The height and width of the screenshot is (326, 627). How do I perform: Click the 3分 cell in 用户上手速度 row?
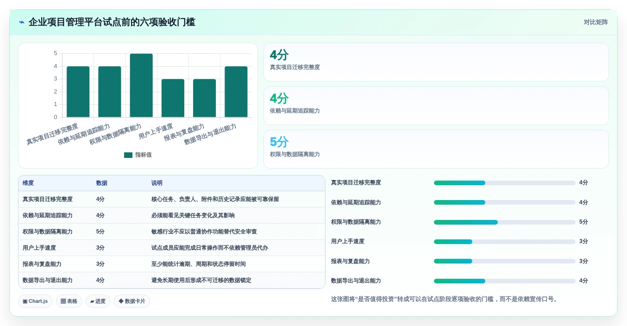100,248
